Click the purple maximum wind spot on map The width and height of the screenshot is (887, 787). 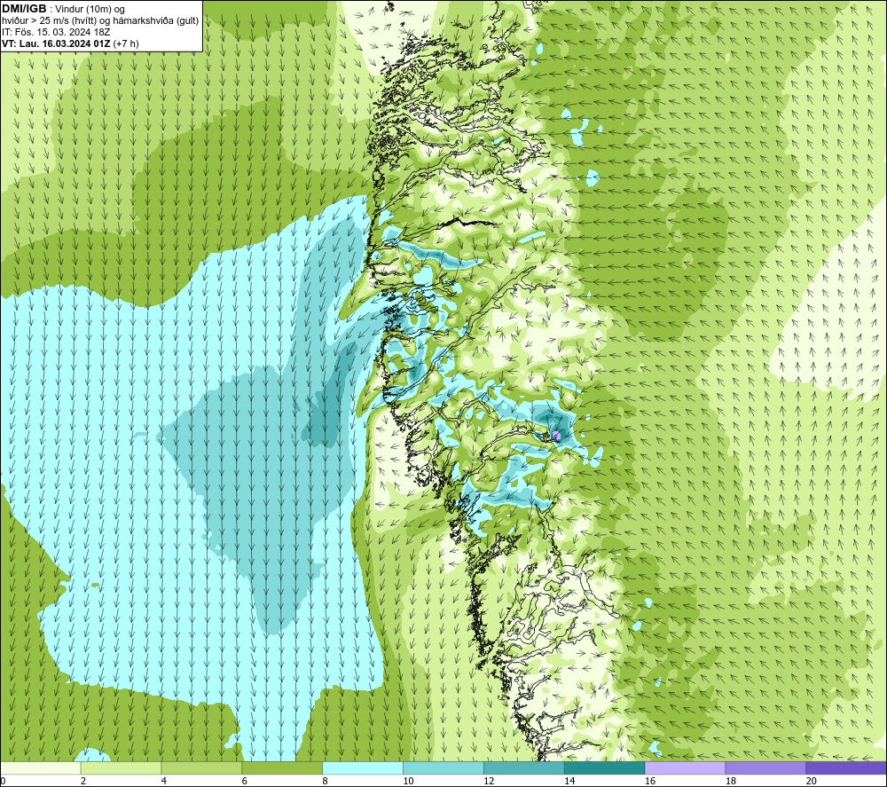click(556, 435)
